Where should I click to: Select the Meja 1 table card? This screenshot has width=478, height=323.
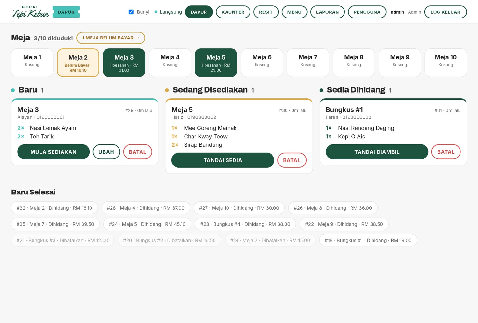pos(32,63)
